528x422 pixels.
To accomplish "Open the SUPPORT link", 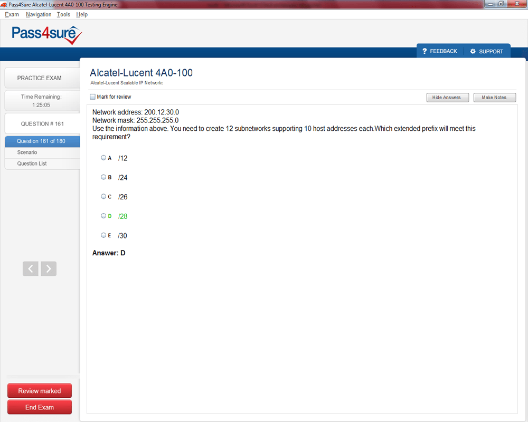I will click(491, 52).
